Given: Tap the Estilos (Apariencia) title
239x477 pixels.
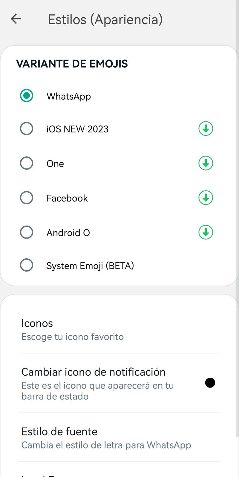Looking at the screenshot, I should (x=105, y=19).
